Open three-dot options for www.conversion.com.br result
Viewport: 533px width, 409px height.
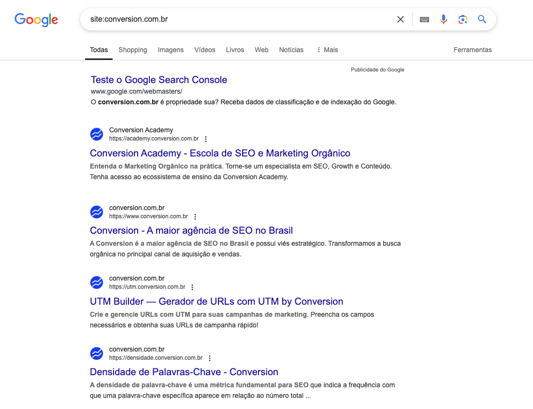click(x=195, y=217)
